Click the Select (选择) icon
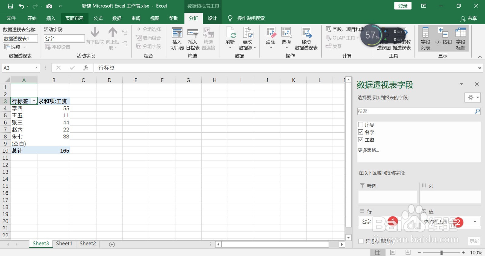 click(x=286, y=32)
